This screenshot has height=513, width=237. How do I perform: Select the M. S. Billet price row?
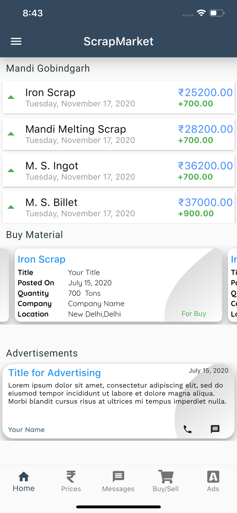point(118,207)
